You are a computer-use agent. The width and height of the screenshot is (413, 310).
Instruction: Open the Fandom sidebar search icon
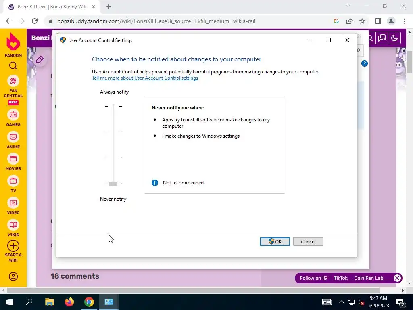tap(13, 66)
